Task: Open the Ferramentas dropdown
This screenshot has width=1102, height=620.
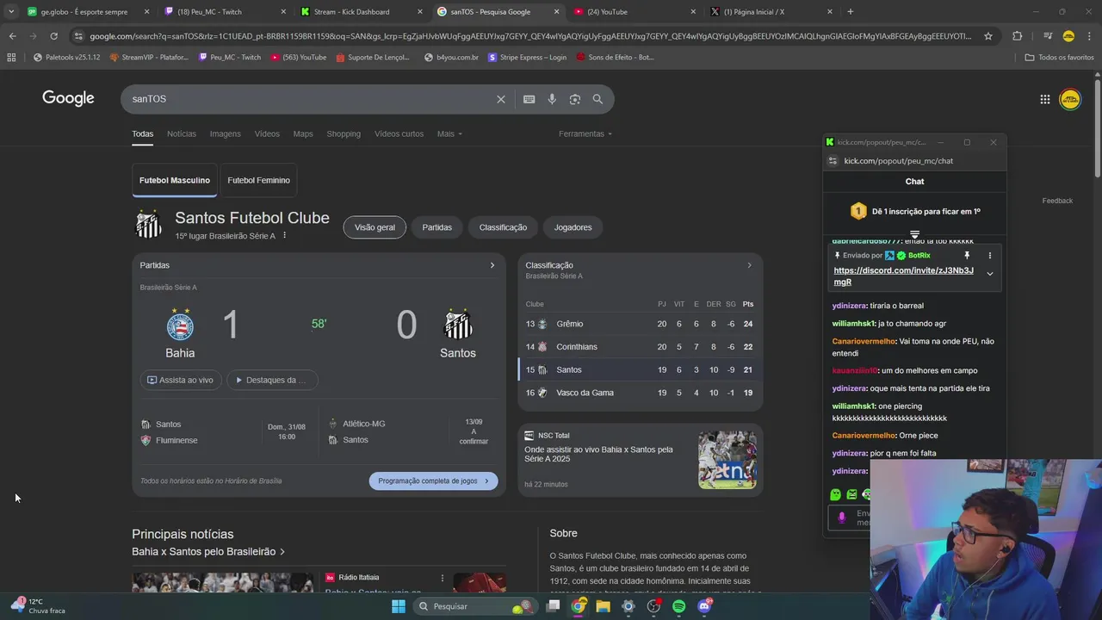Action: click(585, 133)
